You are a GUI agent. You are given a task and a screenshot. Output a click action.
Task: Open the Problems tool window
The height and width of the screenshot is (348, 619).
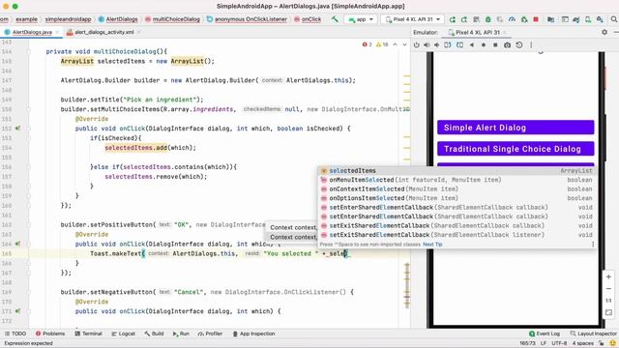[x=50, y=333]
